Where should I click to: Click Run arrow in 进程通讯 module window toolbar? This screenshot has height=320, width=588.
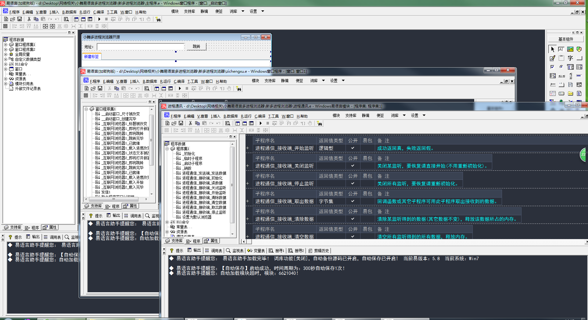260,123
